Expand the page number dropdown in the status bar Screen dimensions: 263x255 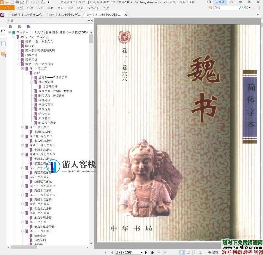[142, 252]
